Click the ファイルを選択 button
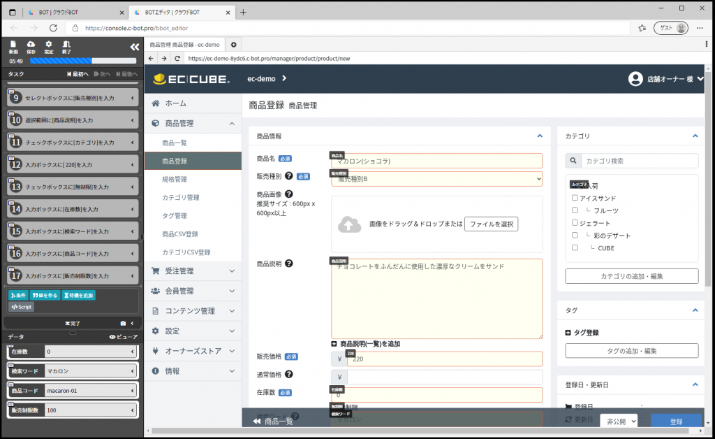 point(491,224)
